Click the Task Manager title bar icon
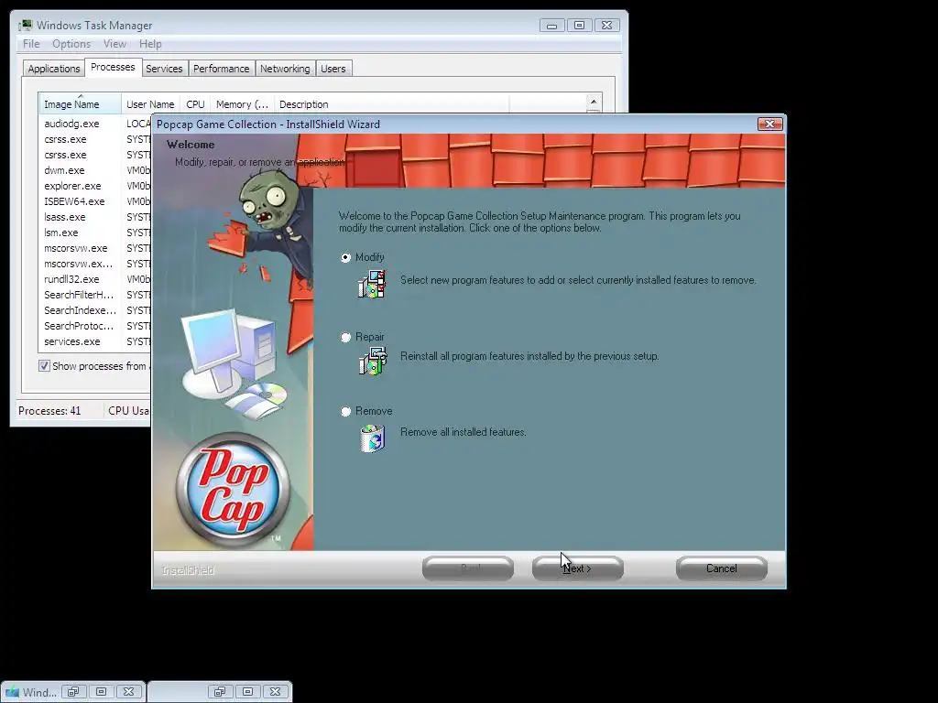Image resolution: width=938 pixels, height=703 pixels. pos(25,25)
